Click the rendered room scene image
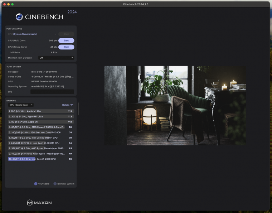The width and height of the screenshot is (272, 213). coord(175,106)
